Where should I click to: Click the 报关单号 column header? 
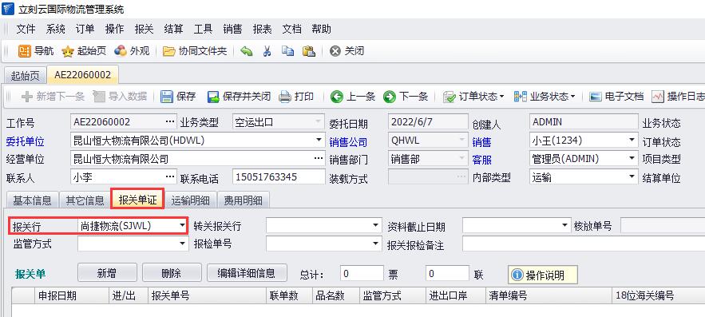point(208,295)
